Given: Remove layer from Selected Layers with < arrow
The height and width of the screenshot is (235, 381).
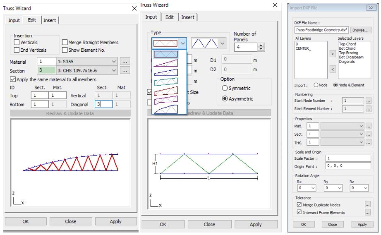Looking at the screenshot, I should 333,69.
